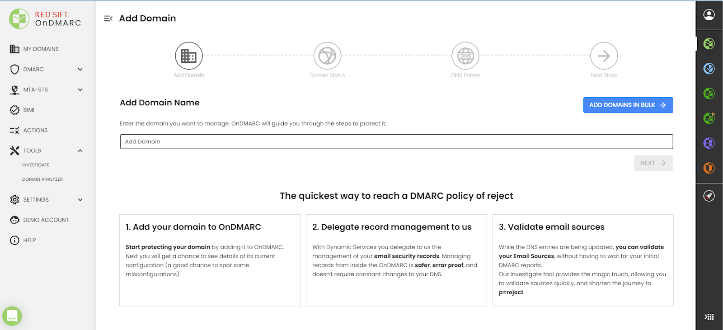
Task: Click the DNS Entries step icon
Action: [x=465, y=56]
